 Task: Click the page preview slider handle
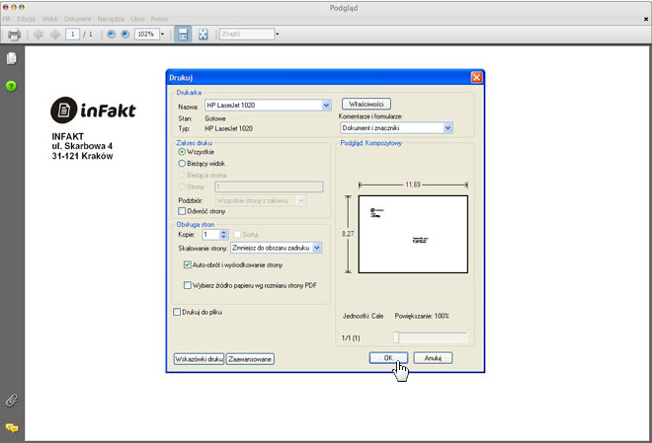[x=396, y=337]
